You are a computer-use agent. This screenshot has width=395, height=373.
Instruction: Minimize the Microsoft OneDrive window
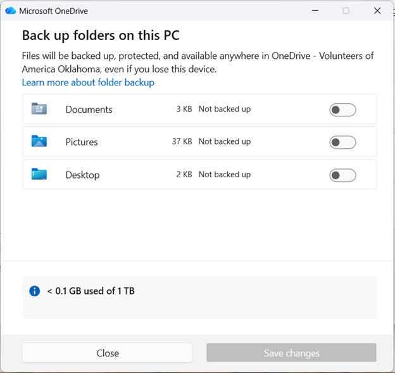click(x=315, y=11)
